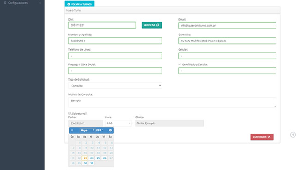Open the Tipo de Solicitud dropdown
The image size is (300, 170).
(x=115, y=86)
